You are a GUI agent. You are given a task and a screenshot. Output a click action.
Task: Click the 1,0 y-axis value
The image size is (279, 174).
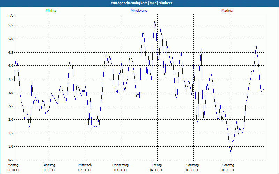click(11, 147)
